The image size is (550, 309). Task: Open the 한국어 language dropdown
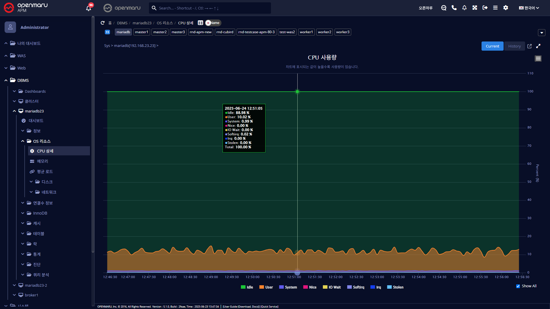[x=529, y=8]
